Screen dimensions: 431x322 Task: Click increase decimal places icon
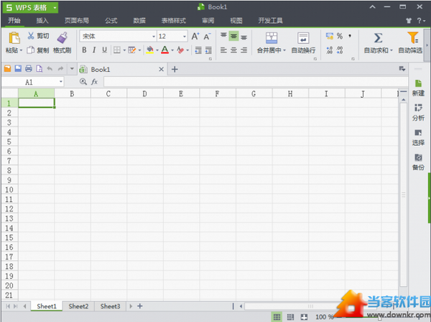pyautogui.click(x=329, y=50)
